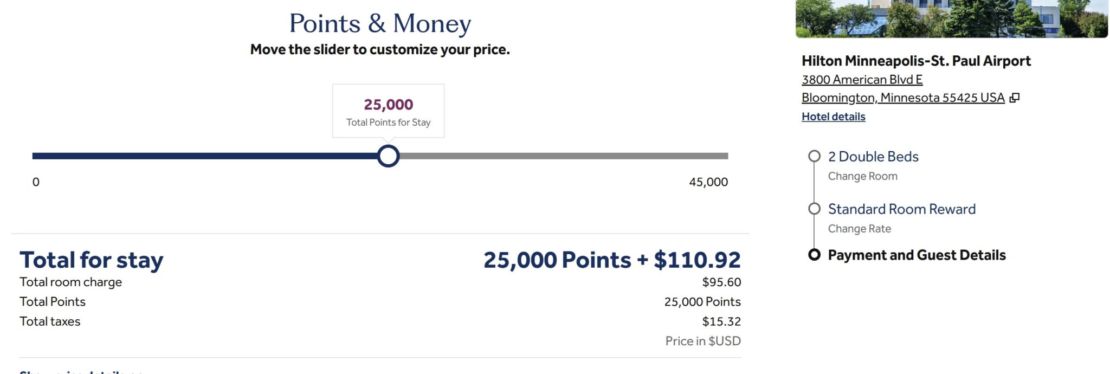The width and height of the screenshot is (1110, 374).
Task: Select the 2 Double Beds step label
Action: (873, 157)
